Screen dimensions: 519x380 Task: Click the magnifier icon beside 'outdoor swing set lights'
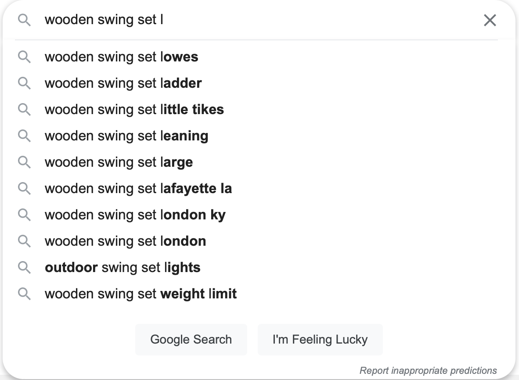click(25, 267)
